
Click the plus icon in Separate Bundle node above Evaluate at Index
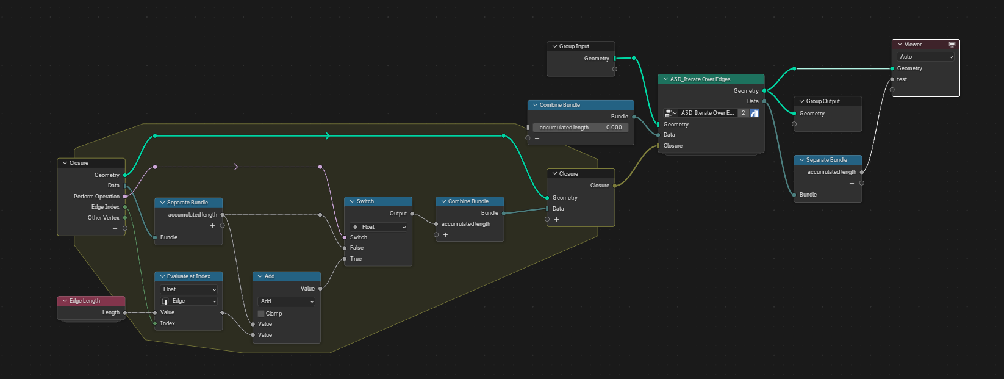212,226
